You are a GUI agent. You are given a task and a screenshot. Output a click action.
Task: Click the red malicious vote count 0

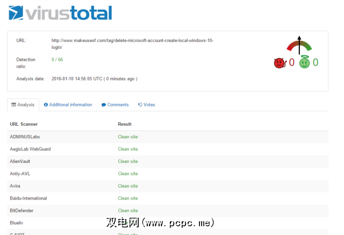click(x=291, y=62)
